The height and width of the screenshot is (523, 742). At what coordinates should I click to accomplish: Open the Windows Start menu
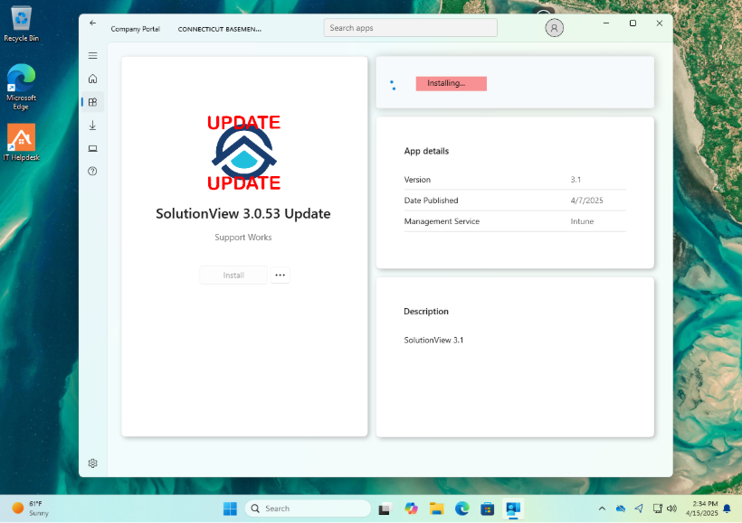(230, 509)
